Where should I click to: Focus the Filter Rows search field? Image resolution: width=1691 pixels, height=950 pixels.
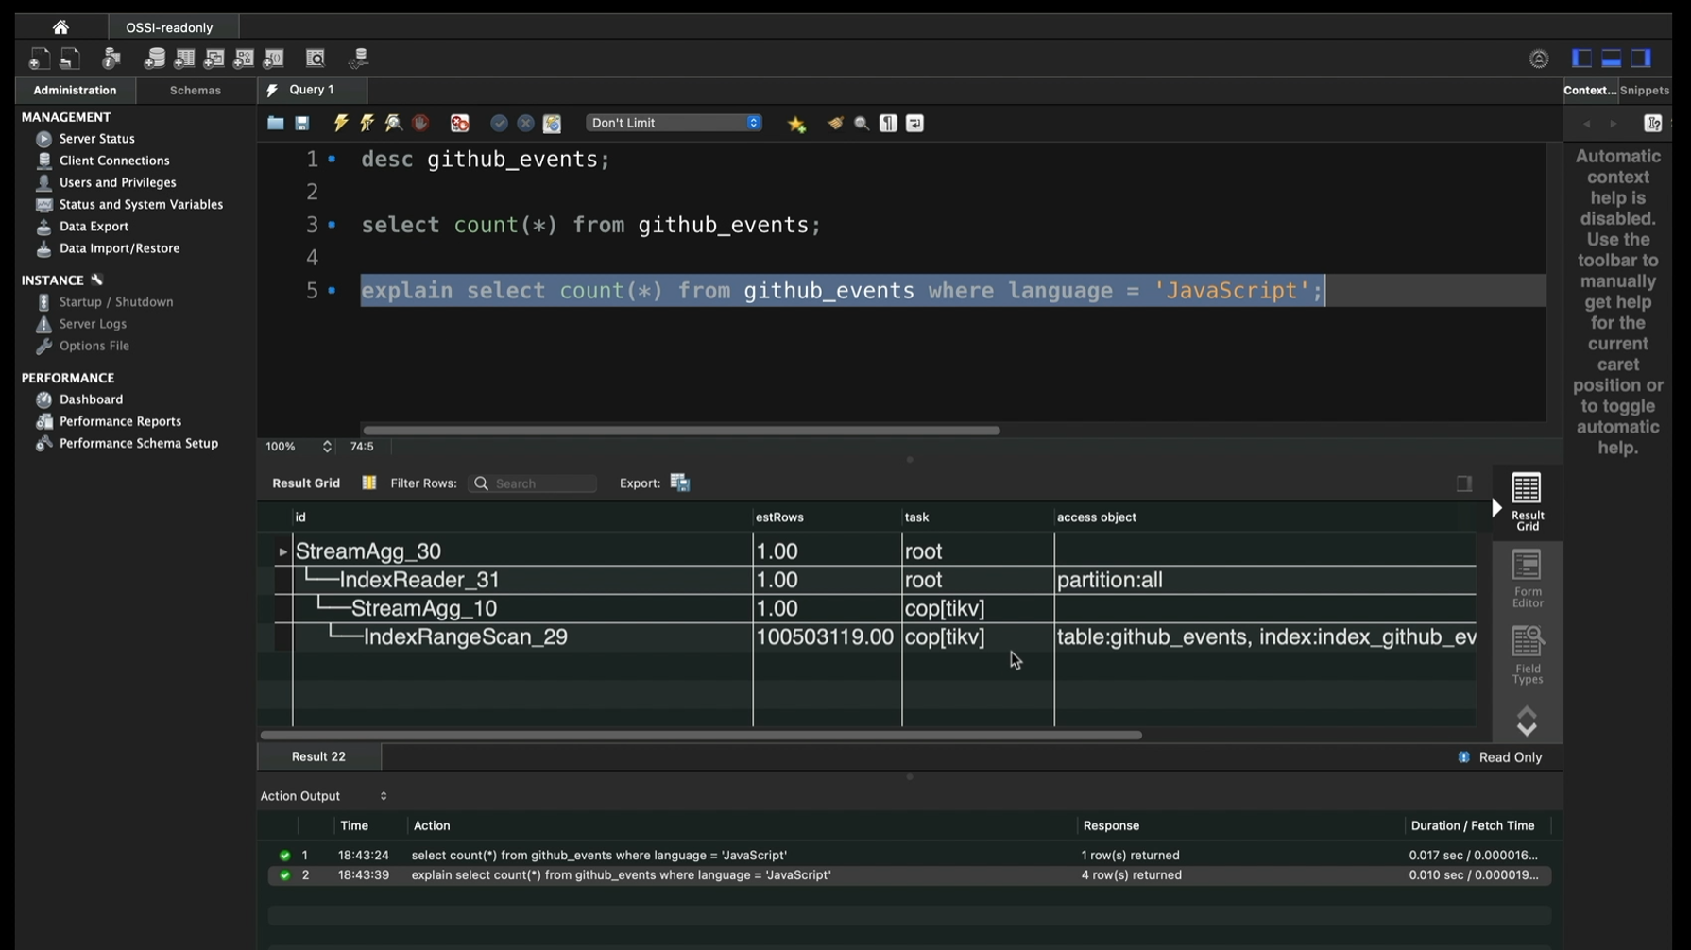point(533,483)
